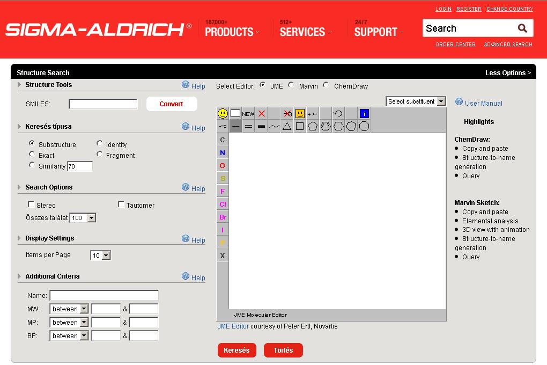This screenshot has height=365, width=547.
Task: Select the single bond tool
Action: pos(235,127)
